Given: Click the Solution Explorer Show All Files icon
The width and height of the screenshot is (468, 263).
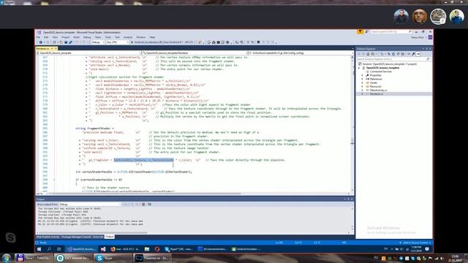Looking at the screenshot, I should [402, 54].
